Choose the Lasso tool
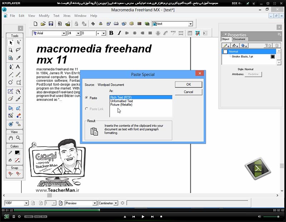286x222 pixels. click(x=18, y=50)
